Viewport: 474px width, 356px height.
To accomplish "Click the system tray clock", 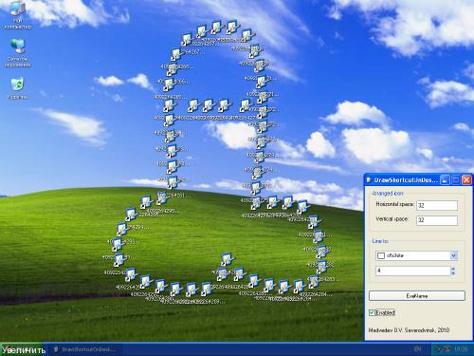I will (461, 349).
